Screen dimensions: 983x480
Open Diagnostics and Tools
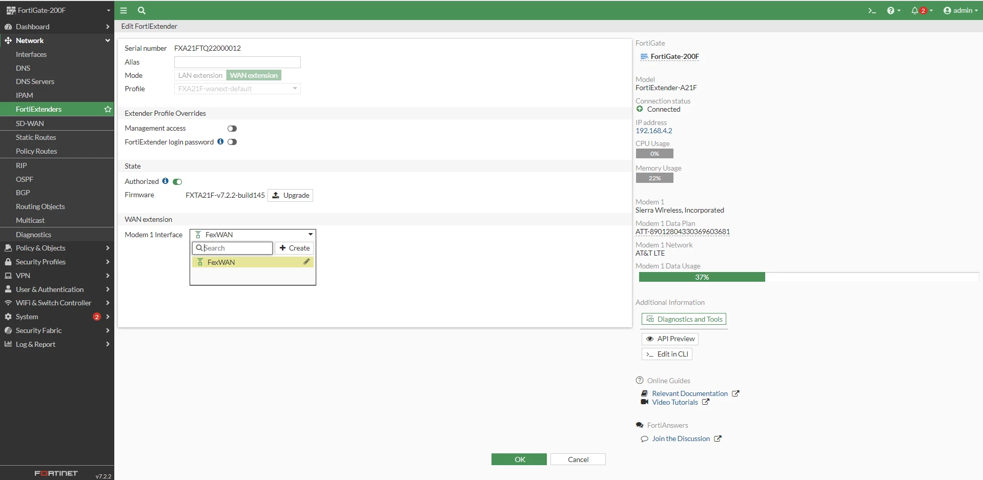(x=684, y=319)
